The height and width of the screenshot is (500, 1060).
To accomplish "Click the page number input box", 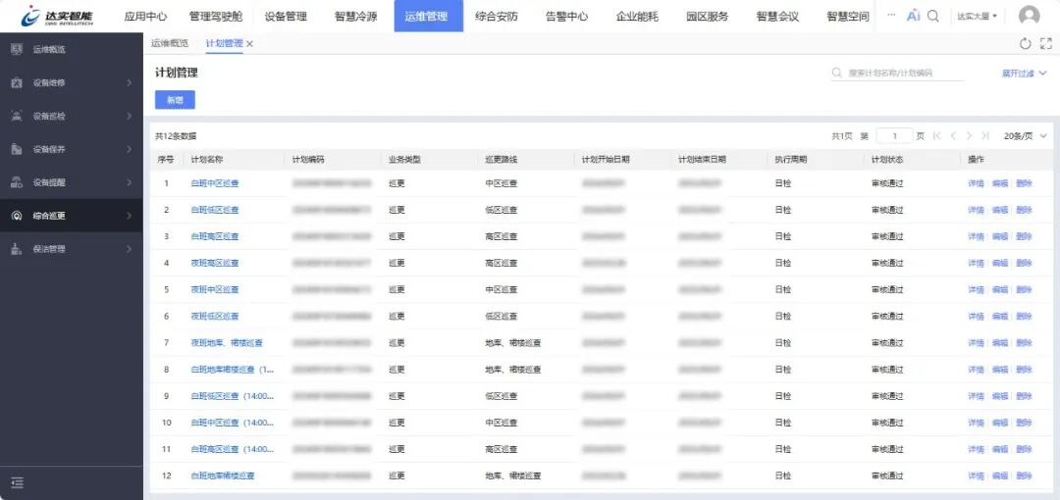I will pyautogui.click(x=894, y=136).
